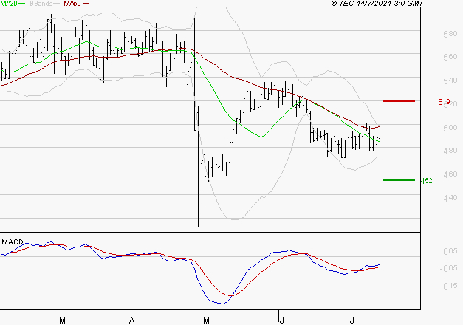Screen dimensions: 463x325
Task: Click the first J month marker
Action: 282,321
